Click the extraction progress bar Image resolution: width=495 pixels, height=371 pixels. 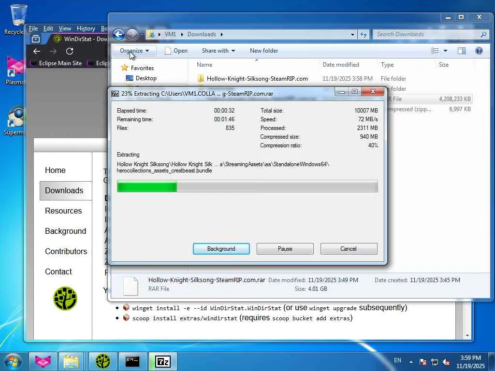pos(247,186)
